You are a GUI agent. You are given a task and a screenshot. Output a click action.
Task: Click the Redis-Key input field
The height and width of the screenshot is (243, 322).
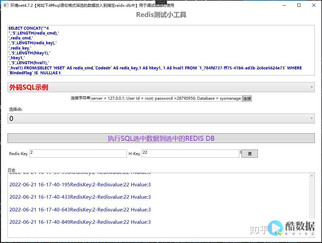point(78,154)
